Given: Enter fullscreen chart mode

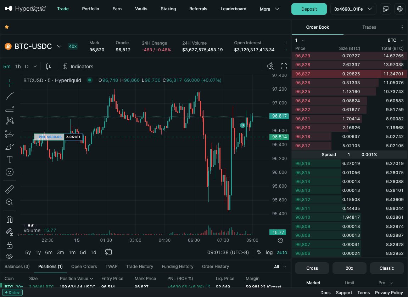Looking at the screenshot, I should 284,66.
